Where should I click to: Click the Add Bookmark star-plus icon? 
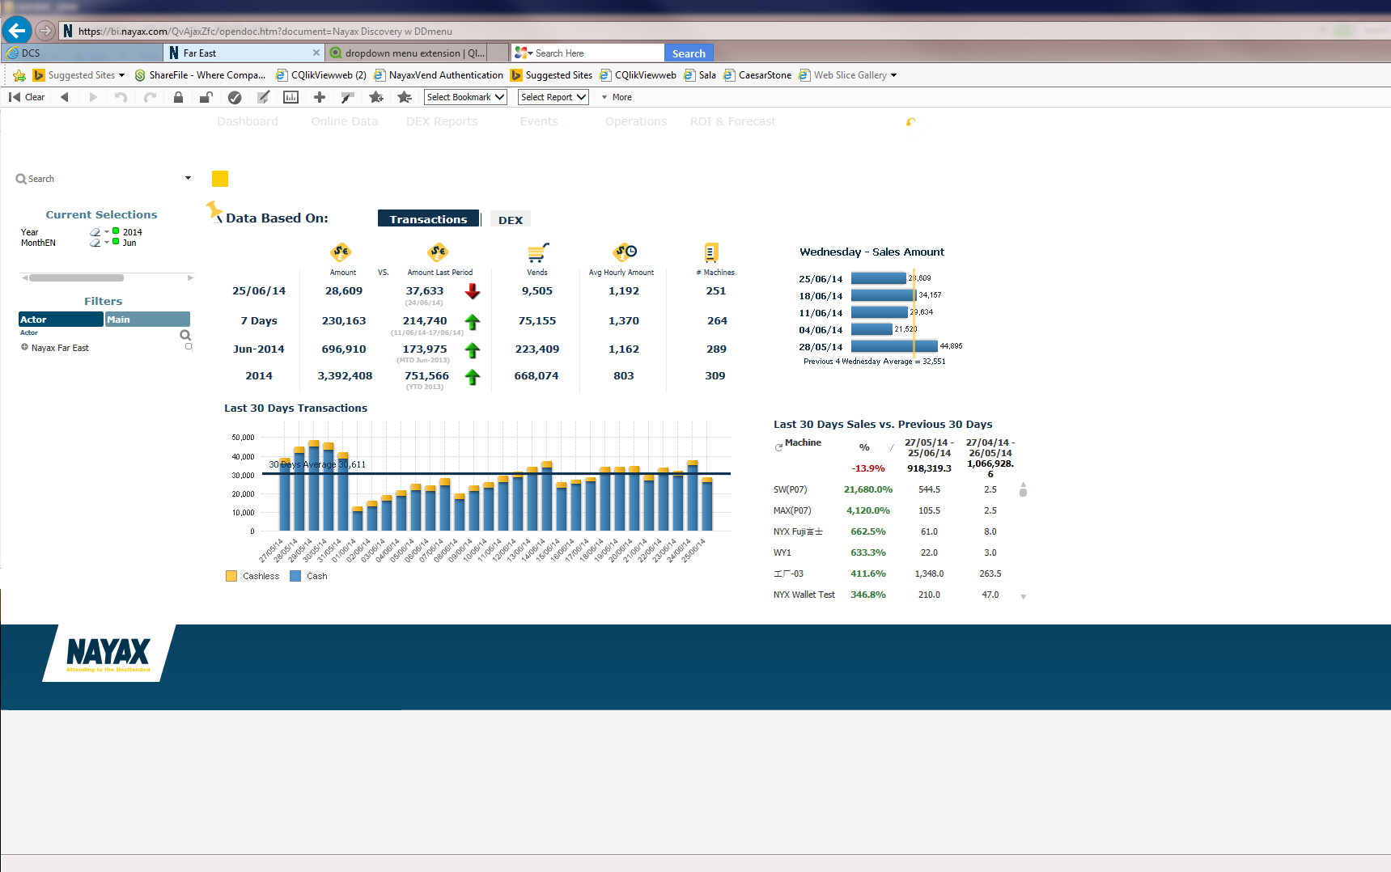pos(376,97)
